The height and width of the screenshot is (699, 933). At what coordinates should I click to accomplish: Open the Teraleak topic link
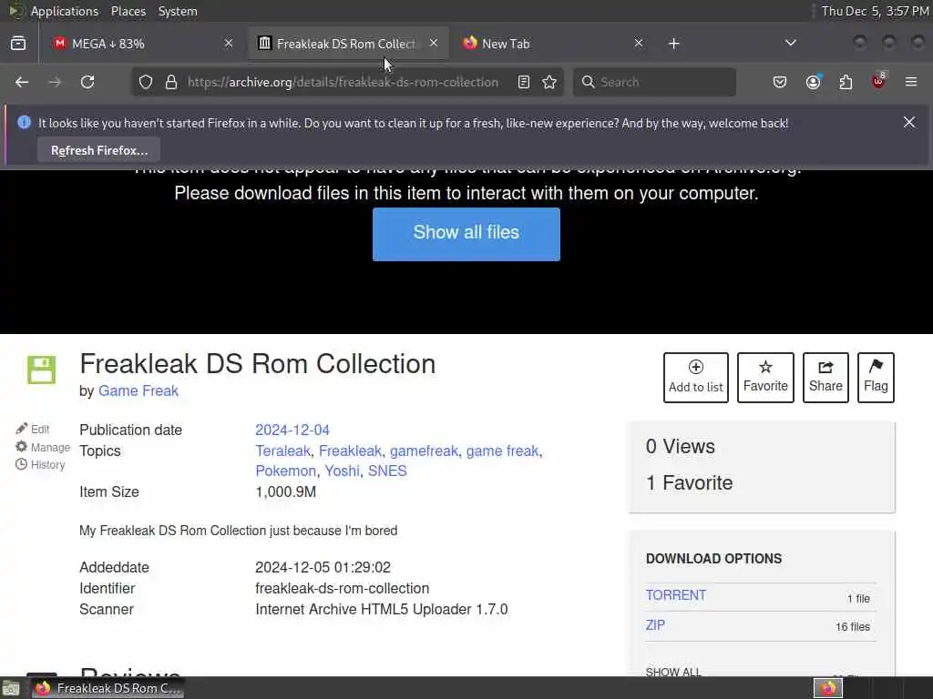282,451
